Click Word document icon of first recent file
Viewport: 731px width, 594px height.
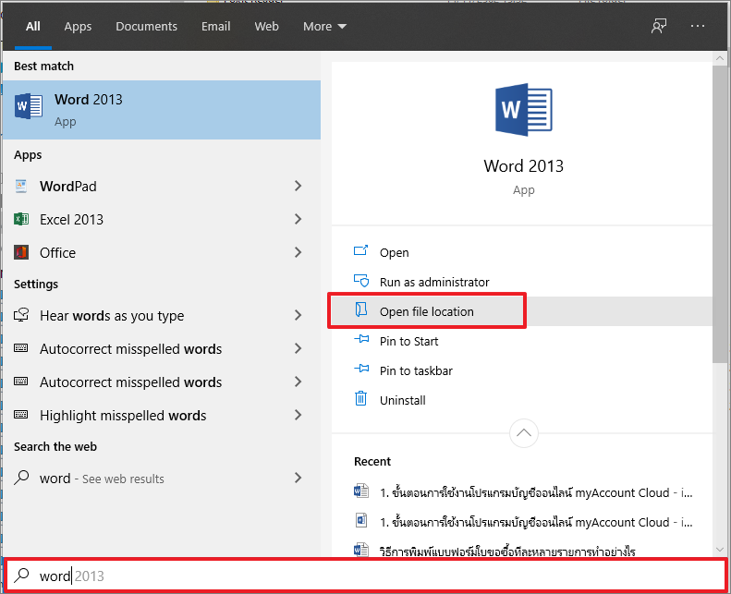(x=360, y=491)
